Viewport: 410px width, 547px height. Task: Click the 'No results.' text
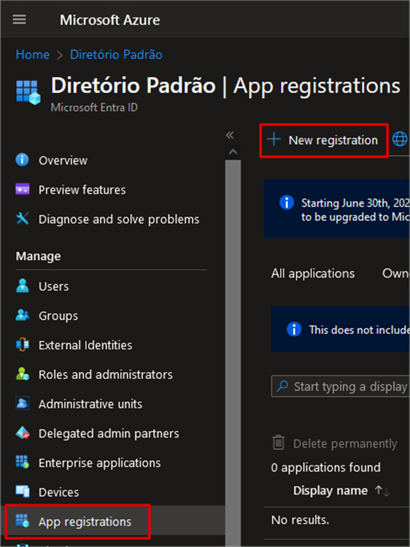pos(300,520)
